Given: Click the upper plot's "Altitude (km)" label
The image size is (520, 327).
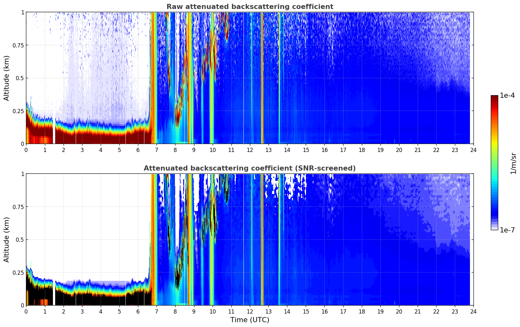Looking at the screenshot, I should pos(7,78).
